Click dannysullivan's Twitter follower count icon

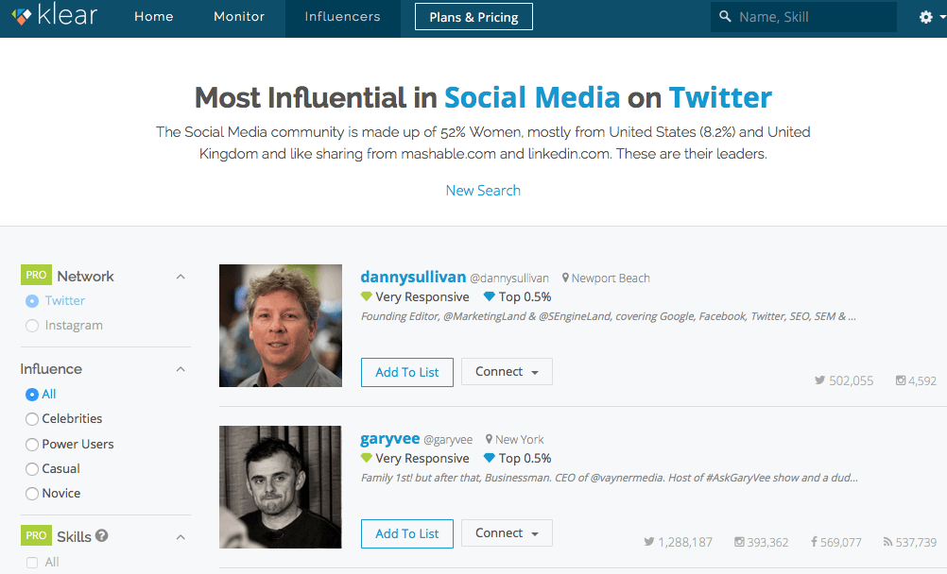[x=819, y=380]
